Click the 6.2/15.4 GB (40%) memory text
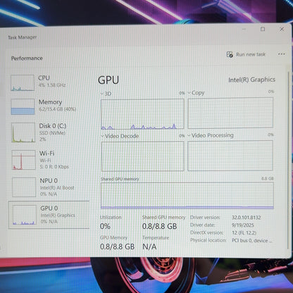Viewport: 293px width, 293px height. 57,109
